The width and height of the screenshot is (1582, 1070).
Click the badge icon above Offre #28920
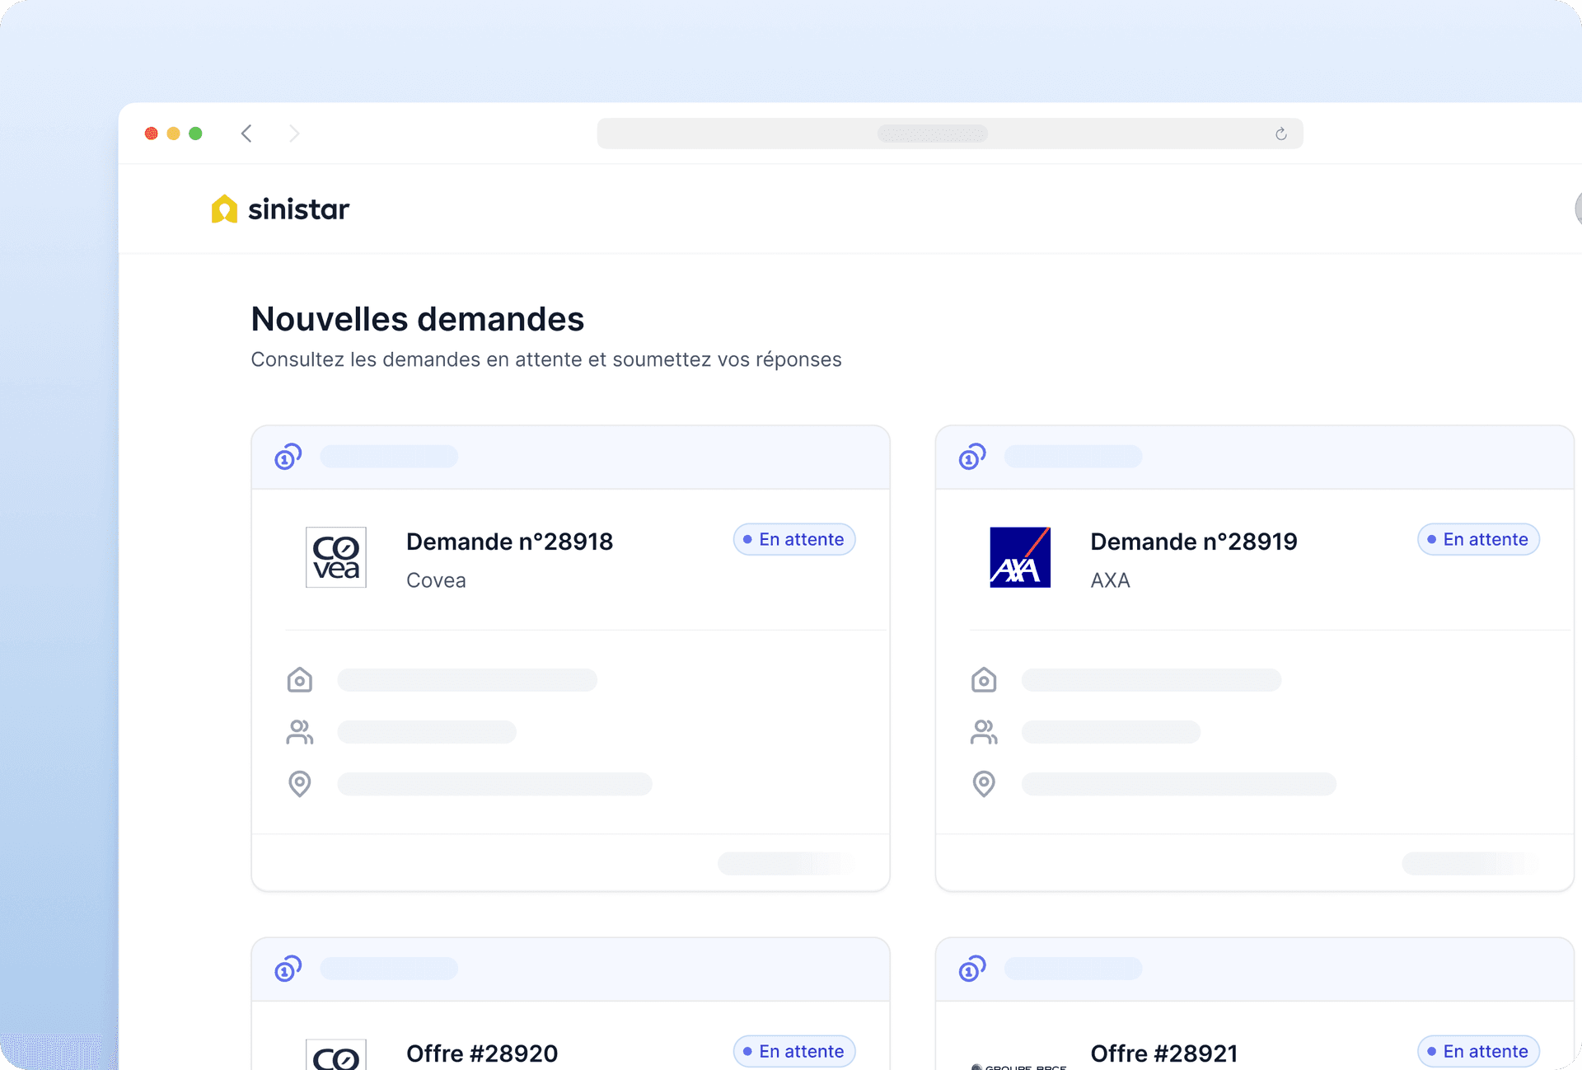pos(288,969)
